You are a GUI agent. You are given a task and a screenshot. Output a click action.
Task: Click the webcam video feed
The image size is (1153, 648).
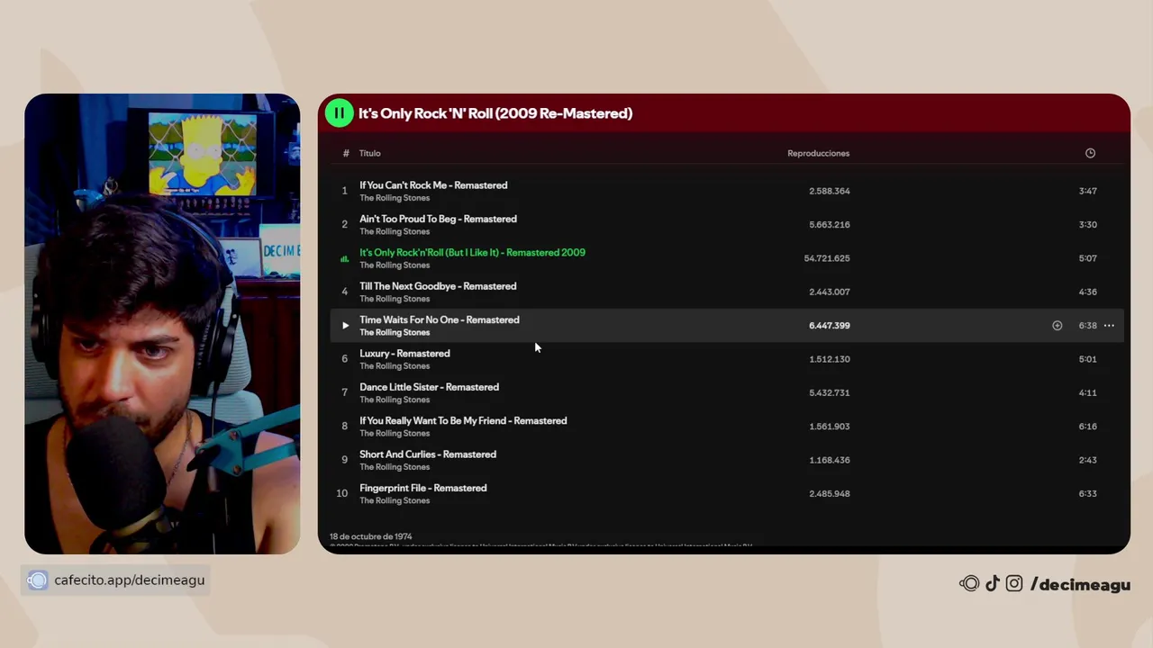pos(162,324)
